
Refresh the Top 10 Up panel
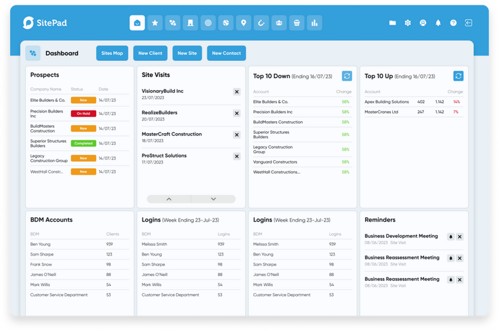(x=459, y=76)
